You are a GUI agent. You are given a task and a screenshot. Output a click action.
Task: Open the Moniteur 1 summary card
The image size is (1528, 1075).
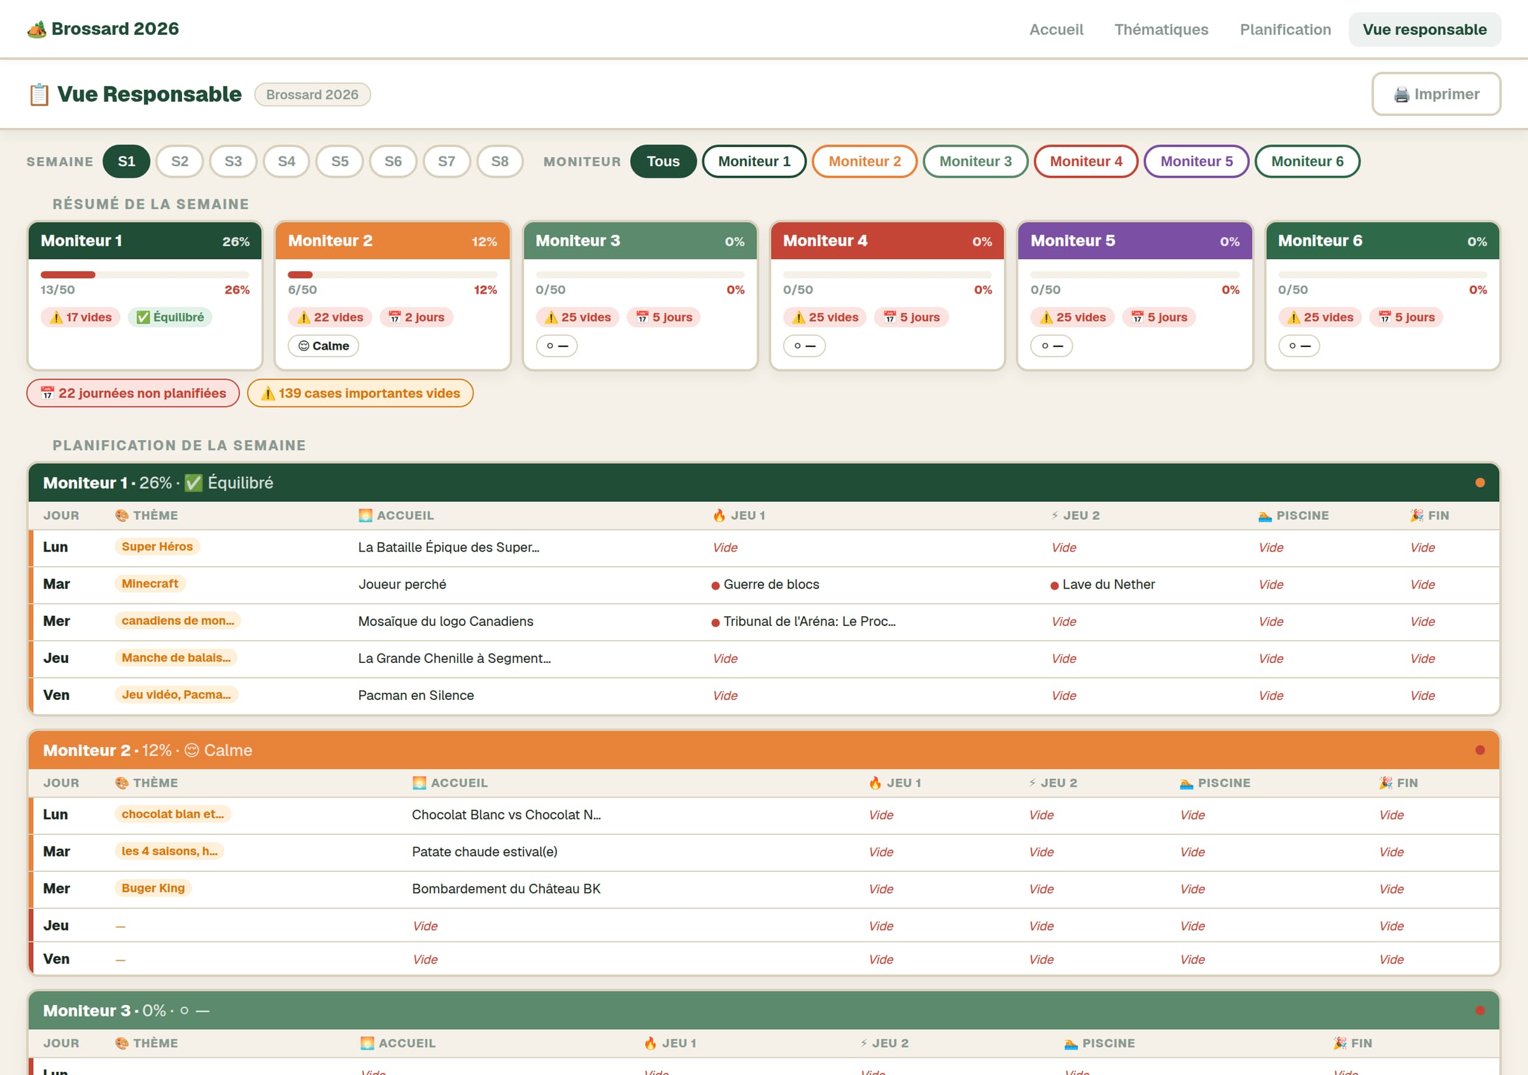[x=145, y=295]
